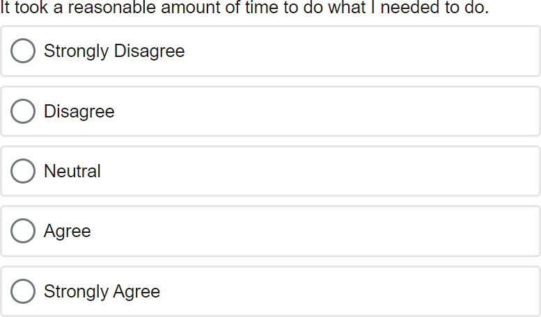
Task: Click the word "reasonable" in the question
Action: click(114, 8)
